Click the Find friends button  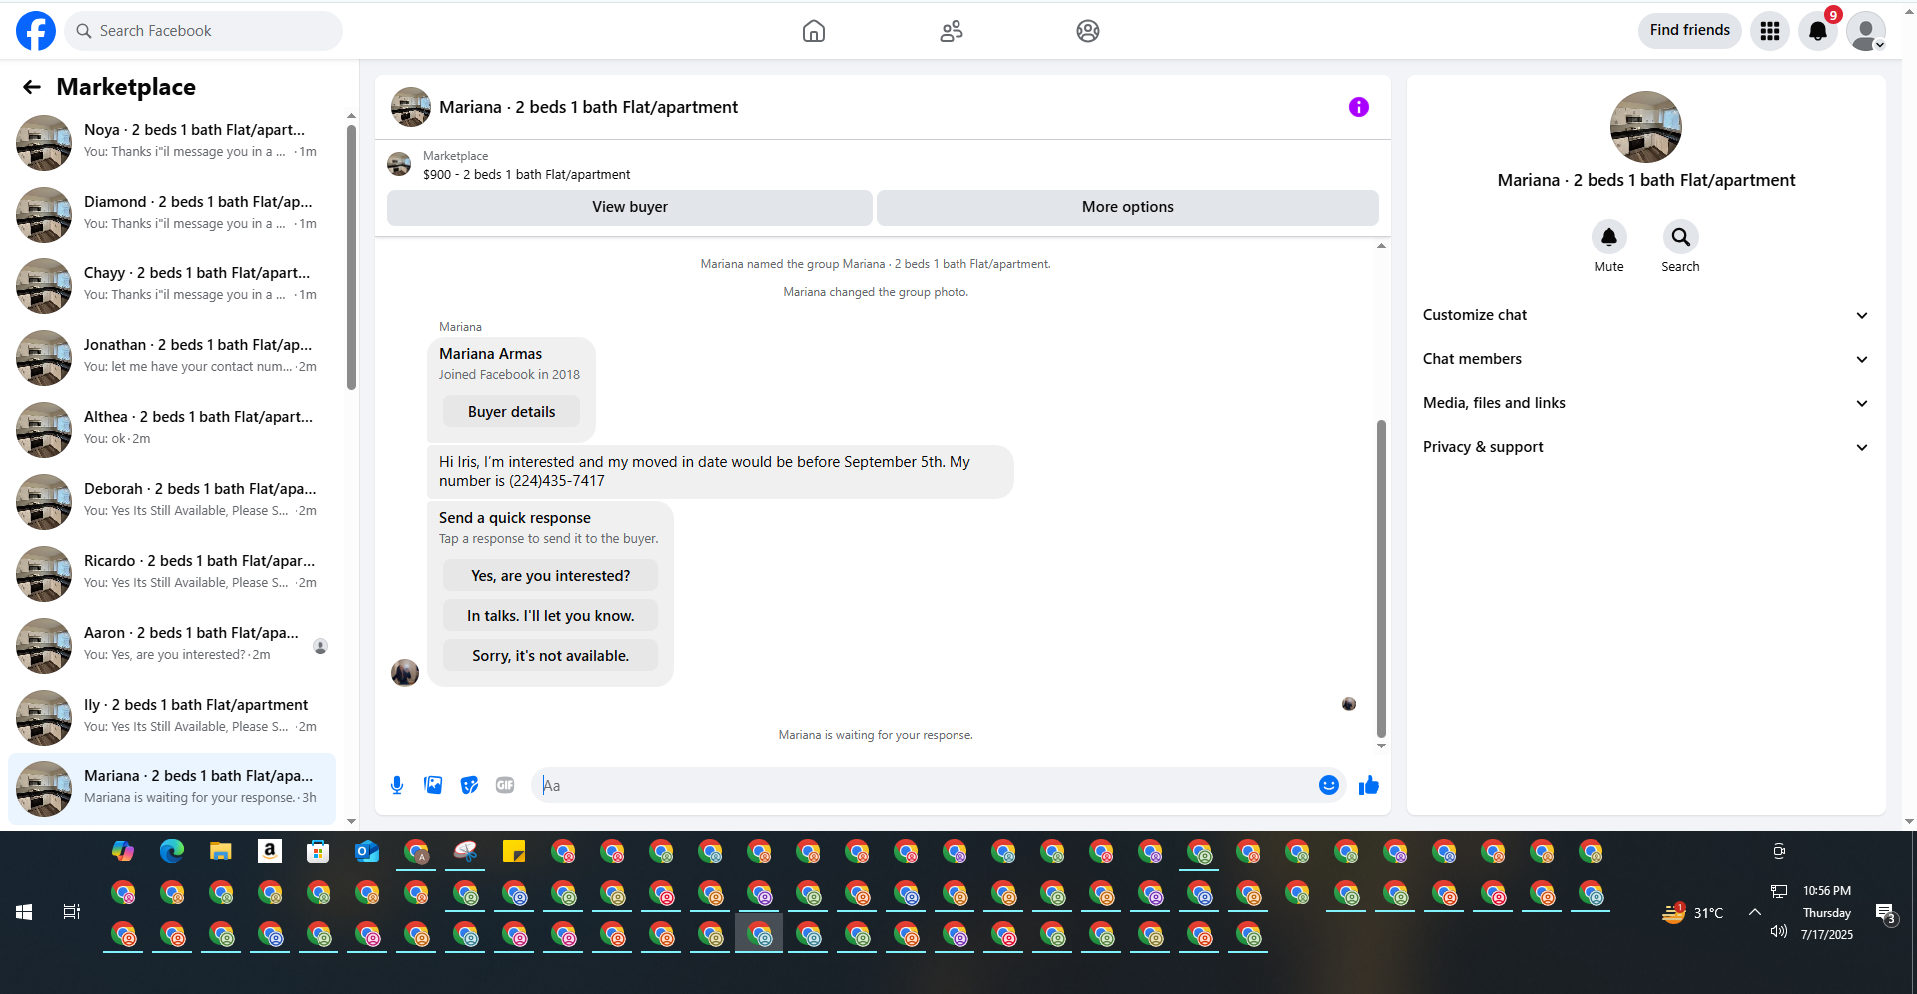(x=1690, y=31)
